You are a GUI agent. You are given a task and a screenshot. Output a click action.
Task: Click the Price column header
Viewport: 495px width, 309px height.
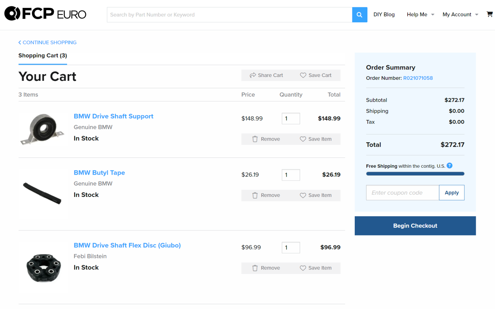[x=248, y=95]
